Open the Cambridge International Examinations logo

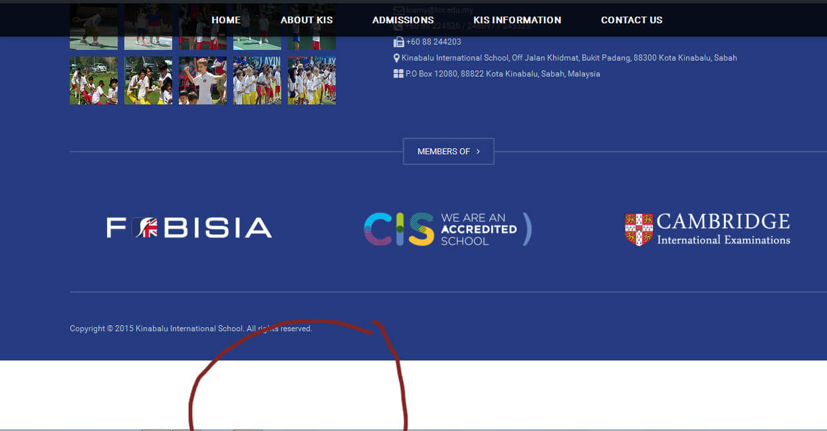tap(707, 229)
